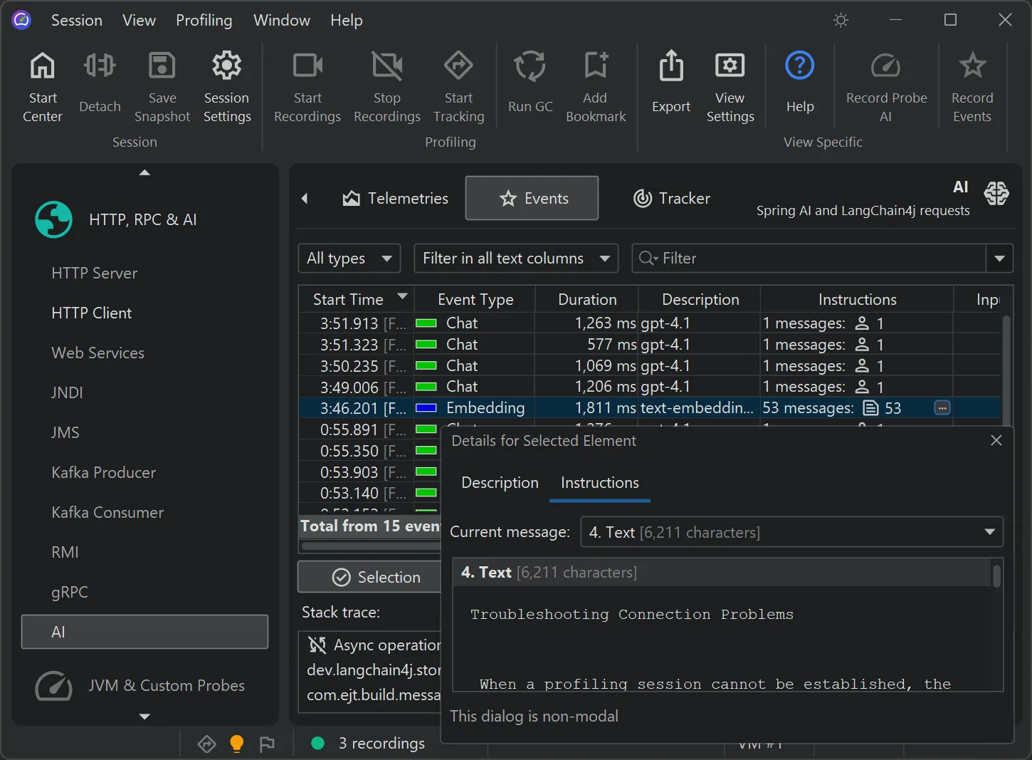1032x760 pixels.
Task: Open the Profiling menu
Action: click(204, 20)
